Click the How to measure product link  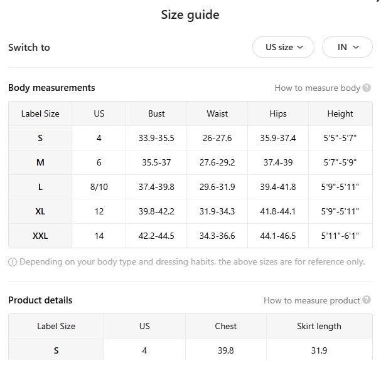pos(312,301)
